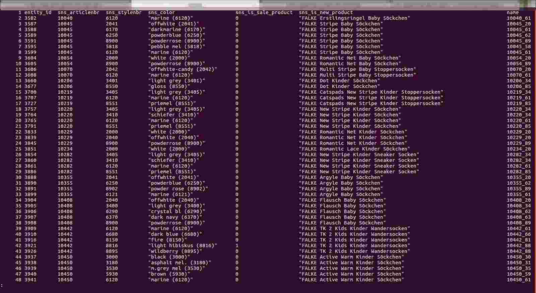The height and width of the screenshot is (293, 536).
Task: Click the "offwhite-candy (2042)" color cell
Action: tap(183, 69)
